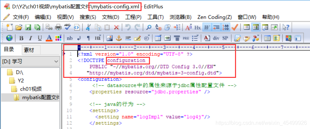The height and width of the screenshot is (129, 310).
Task: Toggle the Auto Indent button
Action: (x=216, y=27)
